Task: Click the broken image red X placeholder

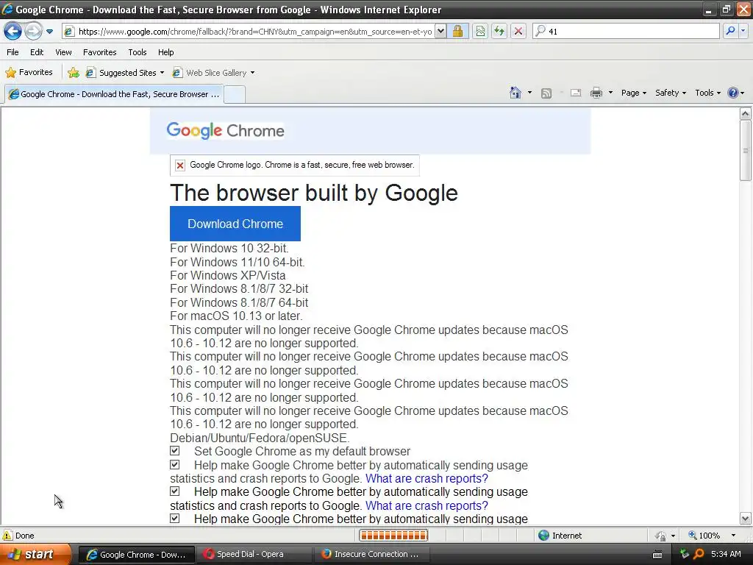Action: [180, 166]
